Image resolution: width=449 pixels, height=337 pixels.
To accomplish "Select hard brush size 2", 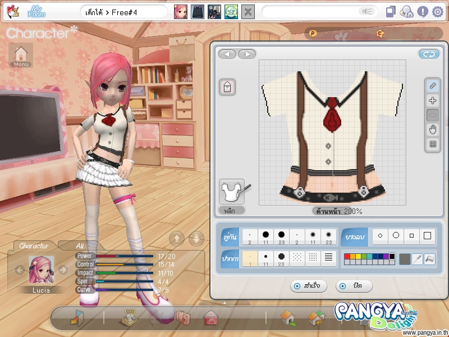I will [x=250, y=237].
